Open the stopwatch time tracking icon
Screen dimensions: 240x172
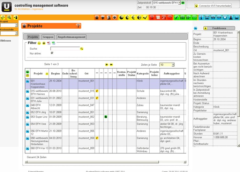coord(127,17)
